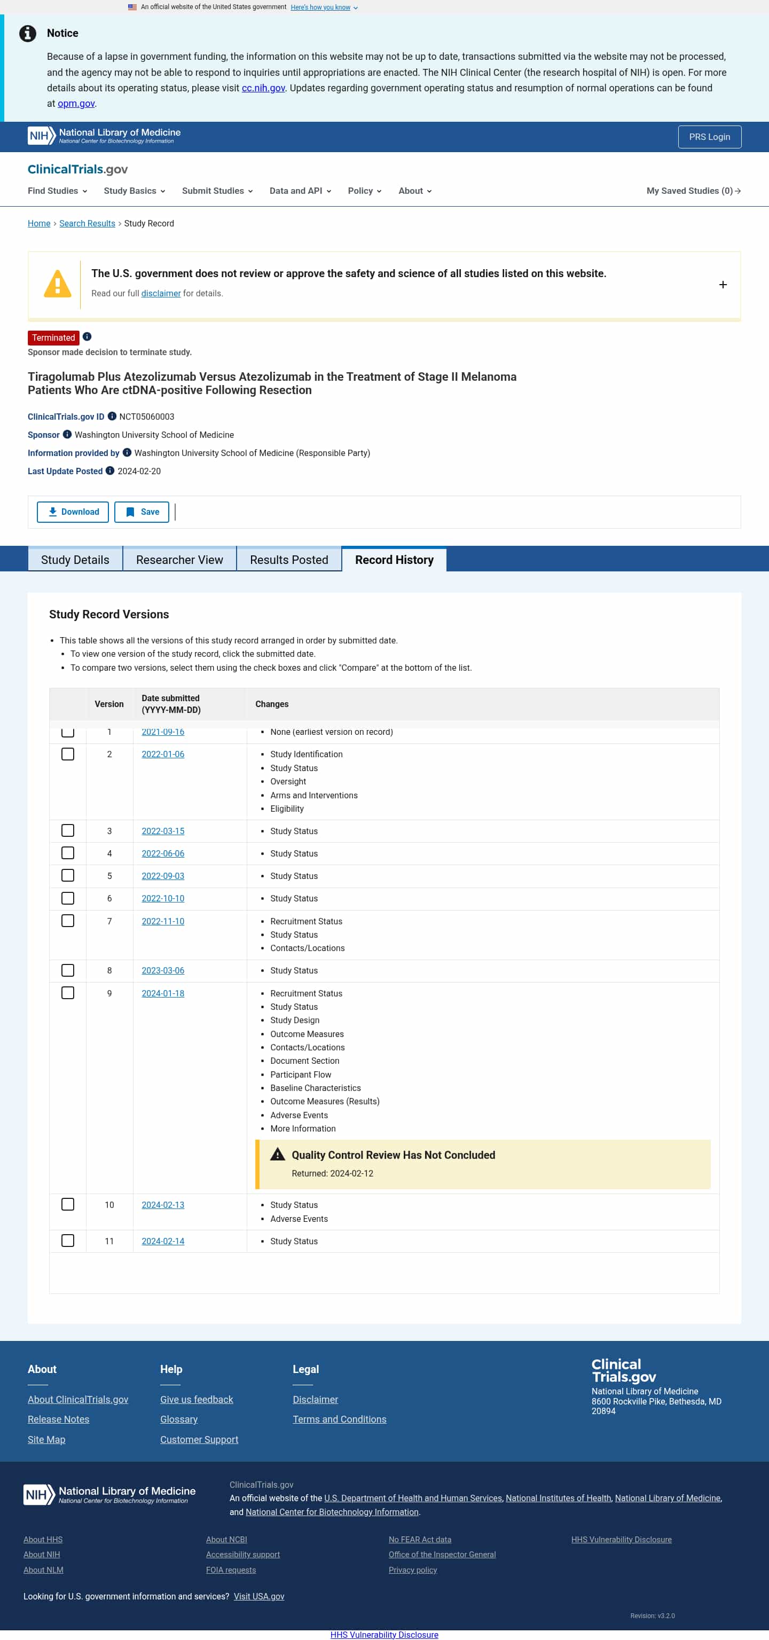Open the Results Posted tab
This screenshot has height=1640, width=769.
tap(289, 560)
